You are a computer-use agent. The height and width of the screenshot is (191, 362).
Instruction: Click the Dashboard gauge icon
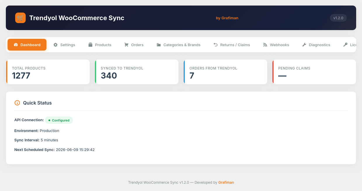click(16, 45)
